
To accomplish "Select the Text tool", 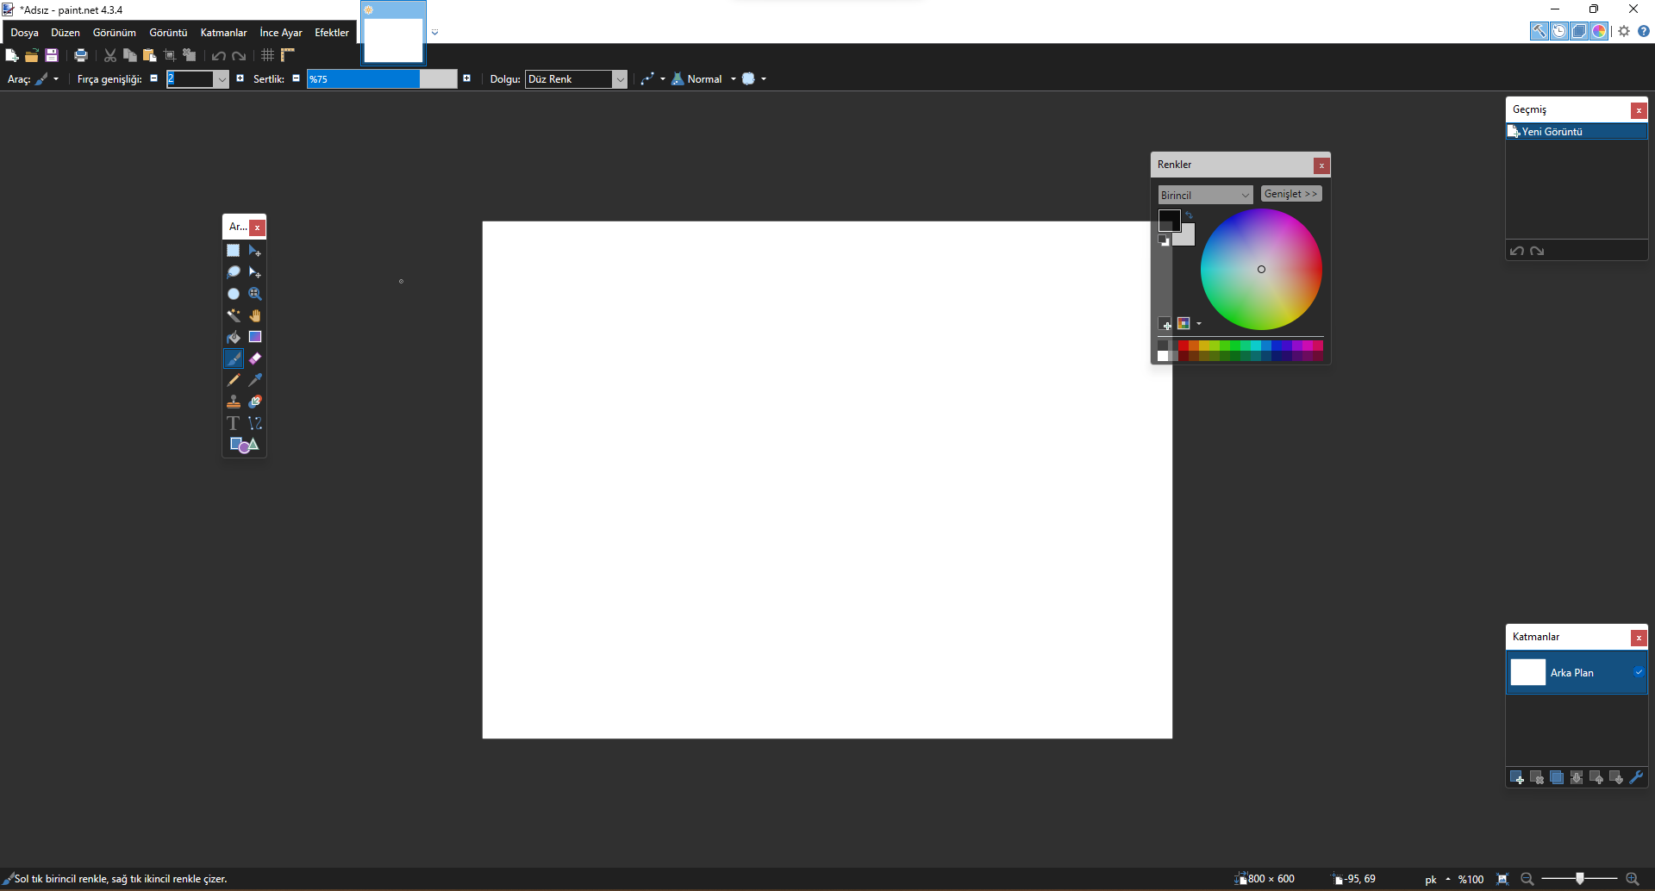I will point(234,423).
